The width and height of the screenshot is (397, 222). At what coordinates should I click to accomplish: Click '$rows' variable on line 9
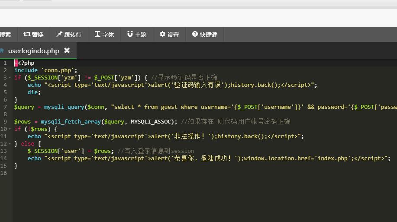coord(22,122)
